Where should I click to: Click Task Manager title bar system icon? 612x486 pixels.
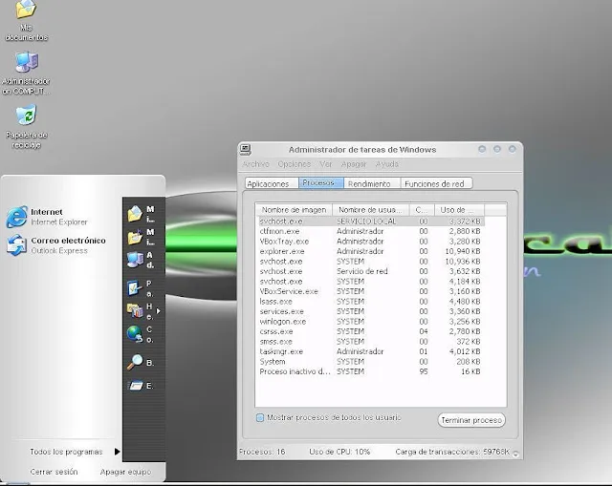pos(246,149)
